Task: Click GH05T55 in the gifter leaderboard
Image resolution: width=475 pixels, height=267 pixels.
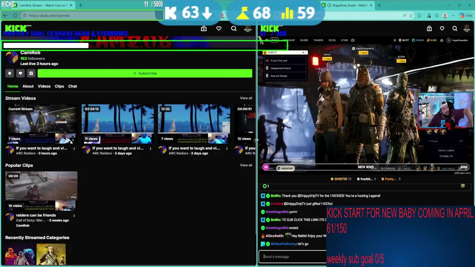Action: [x=341, y=179]
